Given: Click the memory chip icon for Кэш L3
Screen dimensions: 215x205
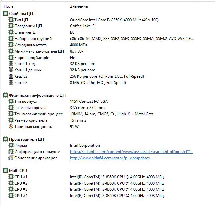Looking at the screenshot, I should (11, 83).
